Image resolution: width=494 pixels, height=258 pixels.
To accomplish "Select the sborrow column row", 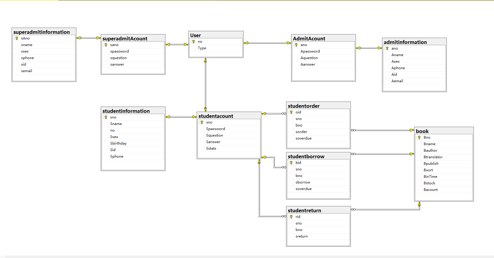I will coord(318,182).
